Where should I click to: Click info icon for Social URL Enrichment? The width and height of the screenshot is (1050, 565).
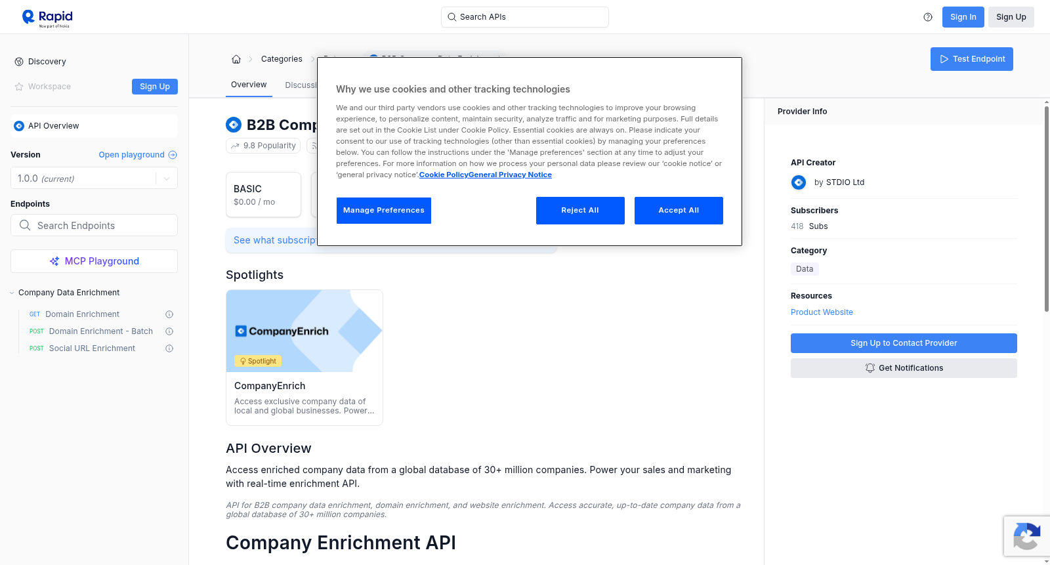tap(169, 348)
